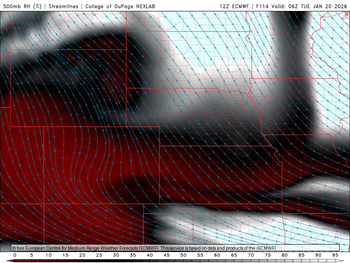Pick color scale value 55

(x=200, y=255)
